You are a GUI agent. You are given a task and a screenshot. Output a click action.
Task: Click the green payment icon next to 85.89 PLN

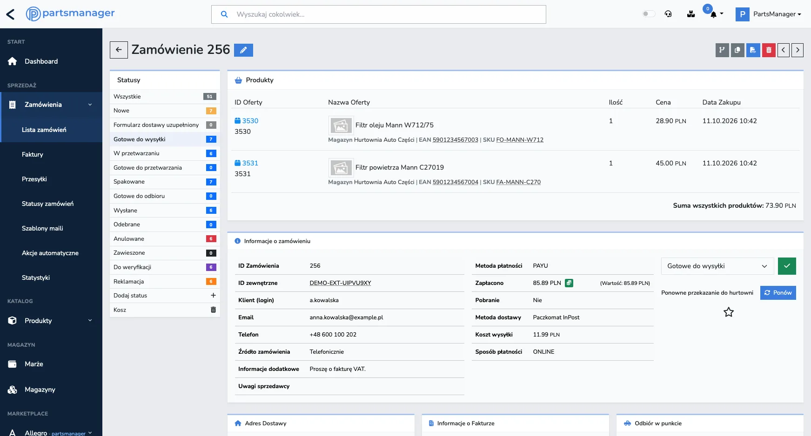pos(569,283)
